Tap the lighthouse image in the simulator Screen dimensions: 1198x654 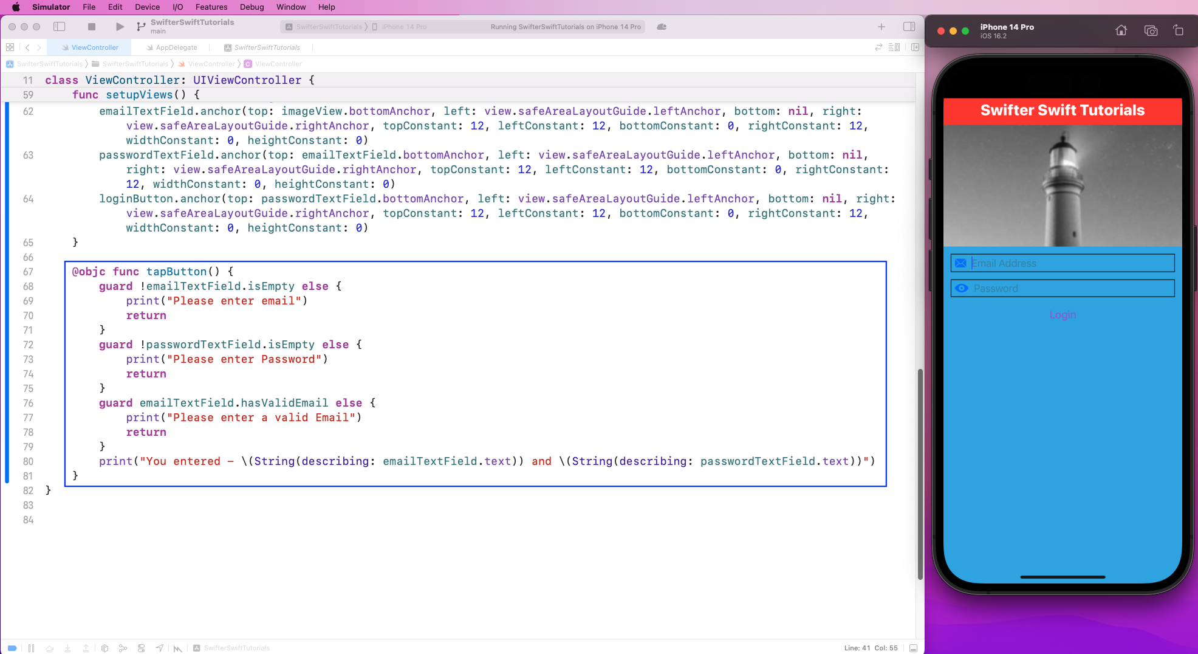tap(1063, 185)
